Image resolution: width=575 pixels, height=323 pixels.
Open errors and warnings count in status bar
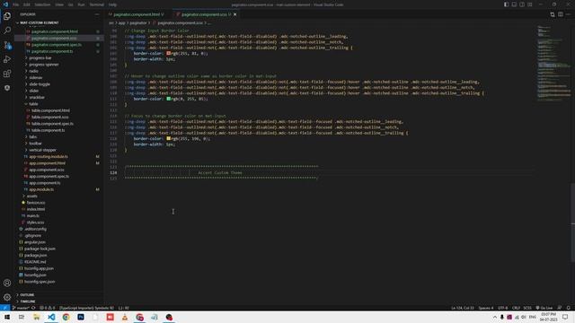pos(47,308)
